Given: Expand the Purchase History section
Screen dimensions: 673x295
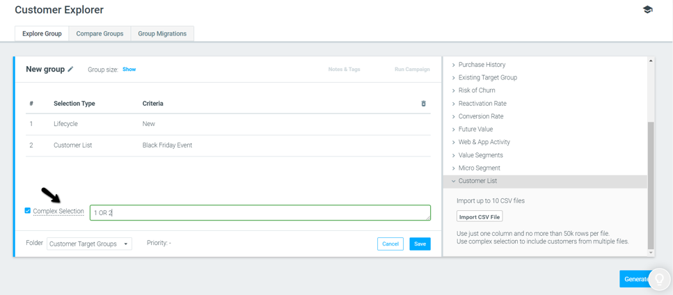Looking at the screenshot, I should pos(482,65).
